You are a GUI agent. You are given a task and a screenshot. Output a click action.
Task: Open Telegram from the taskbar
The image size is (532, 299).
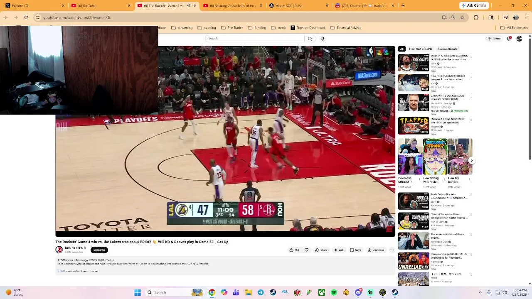(261, 292)
